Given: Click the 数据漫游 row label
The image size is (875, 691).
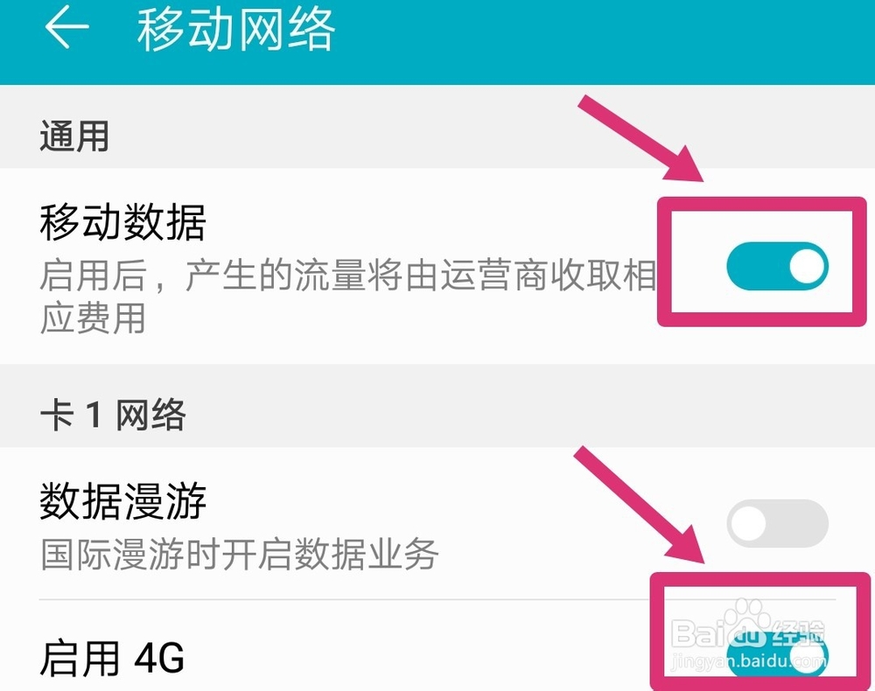Looking at the screenshot, I should [x=124, y=502].
